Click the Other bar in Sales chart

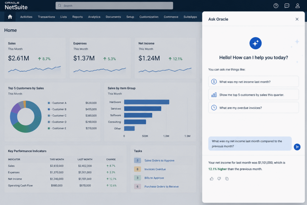coord(129,128)
